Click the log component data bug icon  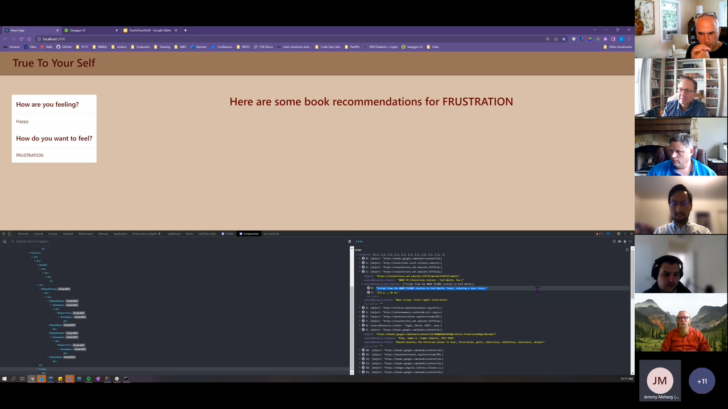click(x=624, y=241)
